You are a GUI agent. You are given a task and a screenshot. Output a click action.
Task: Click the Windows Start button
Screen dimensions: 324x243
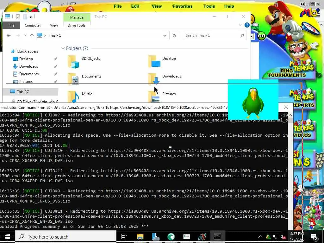point(8,237)
